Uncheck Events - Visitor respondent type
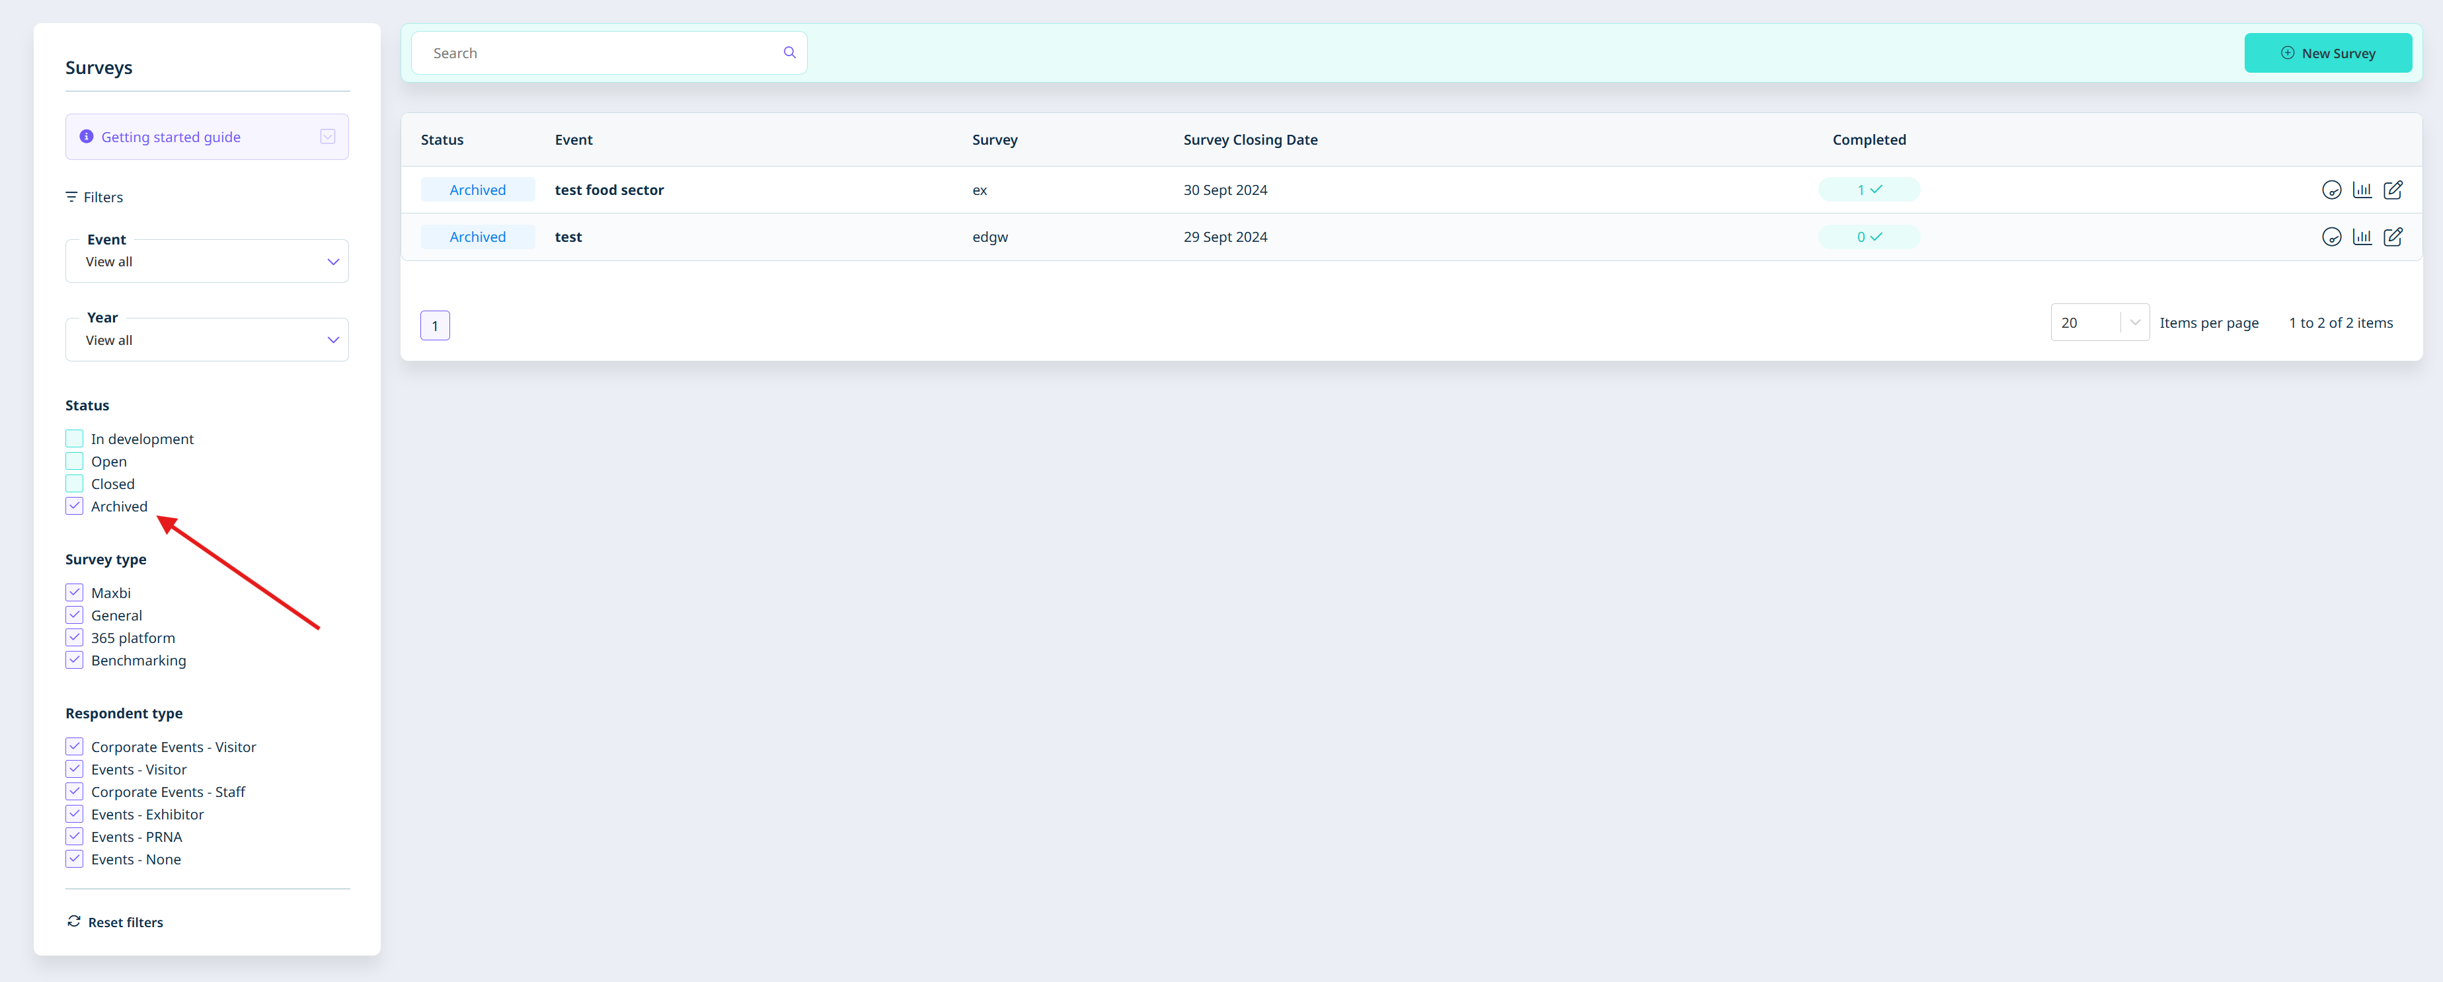This screenshot has height=982, width=2443. [x=74, y=769]
